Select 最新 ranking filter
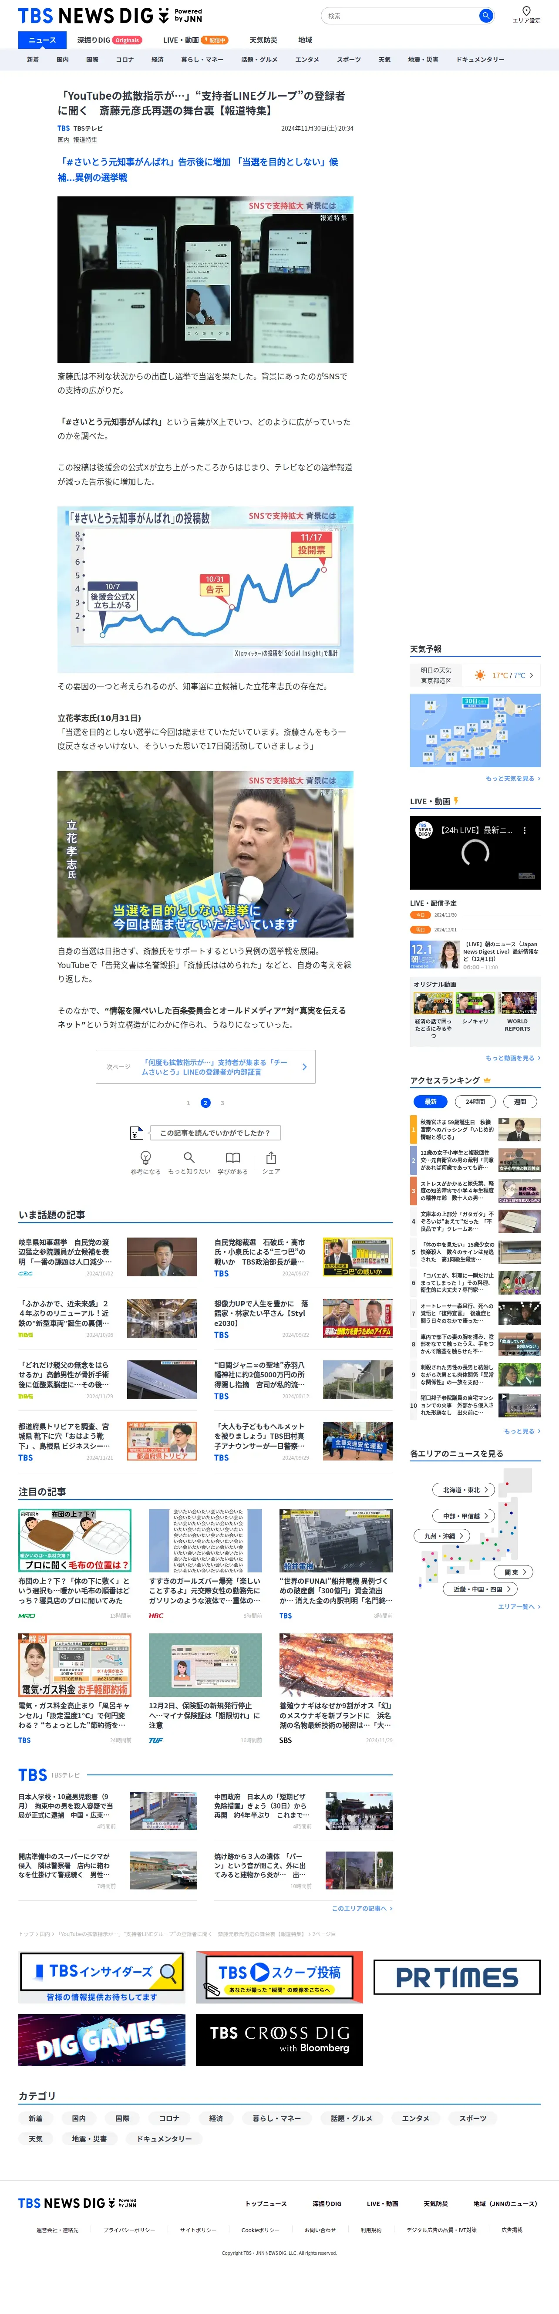Viewport: 559px width, 2314px height. pos(430,1101)
